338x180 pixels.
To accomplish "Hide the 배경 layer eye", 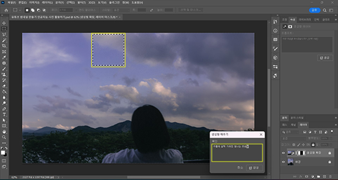I will tap(283, 162).
